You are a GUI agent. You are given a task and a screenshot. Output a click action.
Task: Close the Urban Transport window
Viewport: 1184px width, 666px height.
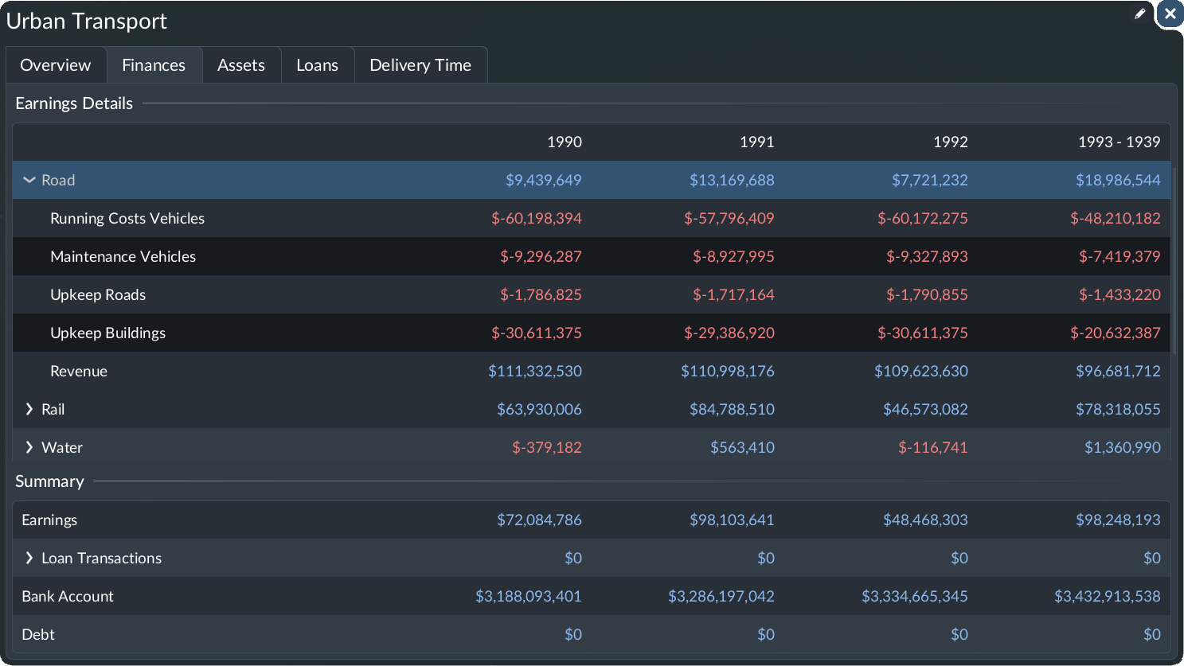1170,14
